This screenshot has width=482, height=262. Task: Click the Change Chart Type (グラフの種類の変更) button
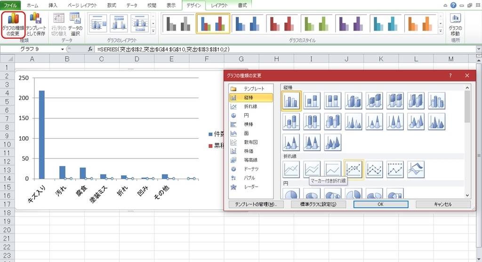pyautogui.click(x=13, y=25)
